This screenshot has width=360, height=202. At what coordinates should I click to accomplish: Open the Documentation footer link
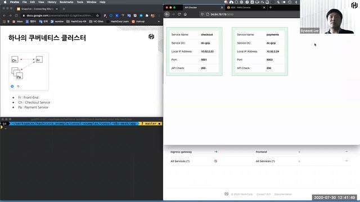coord(283,194)
